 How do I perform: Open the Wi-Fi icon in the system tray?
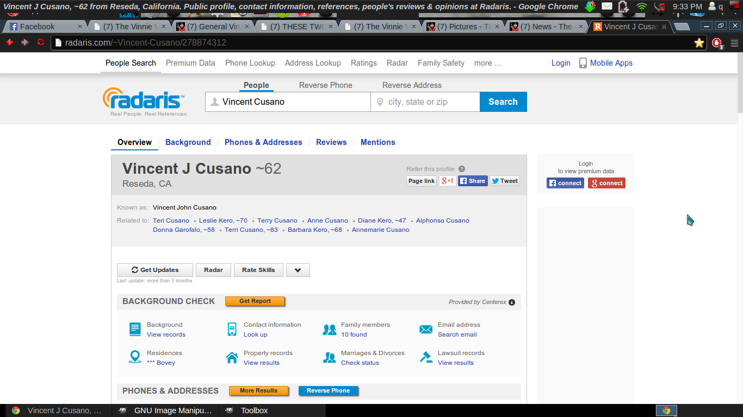(642, 7)
